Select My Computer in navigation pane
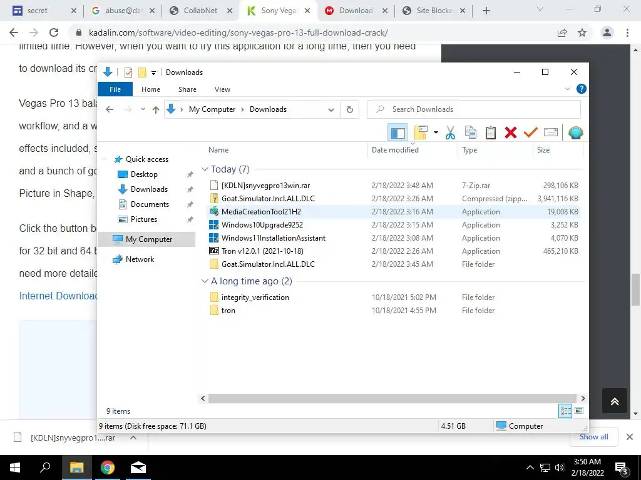Image resolution: width=641 pixels, height=480 pixels. point(149,239)
